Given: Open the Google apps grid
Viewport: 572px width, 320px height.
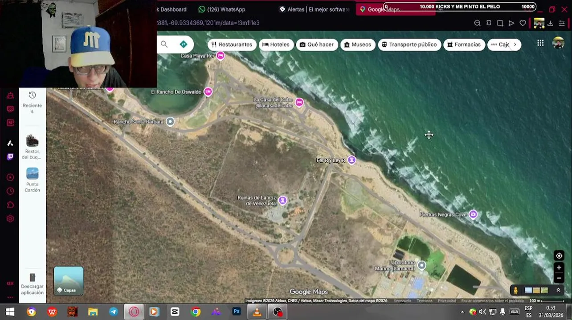Looking at the screenshot, I should [540, 43].
